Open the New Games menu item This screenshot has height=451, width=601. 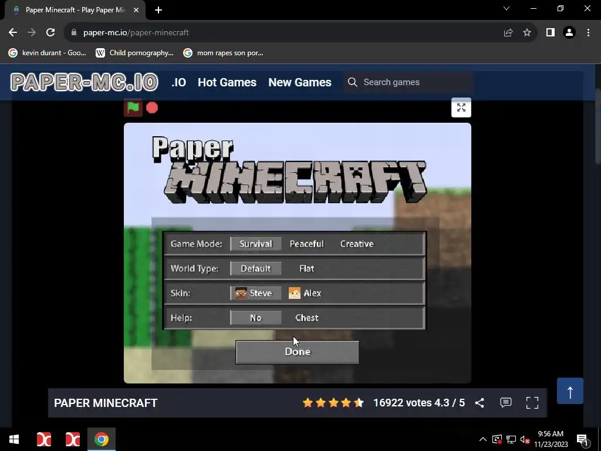click(300, 82)
